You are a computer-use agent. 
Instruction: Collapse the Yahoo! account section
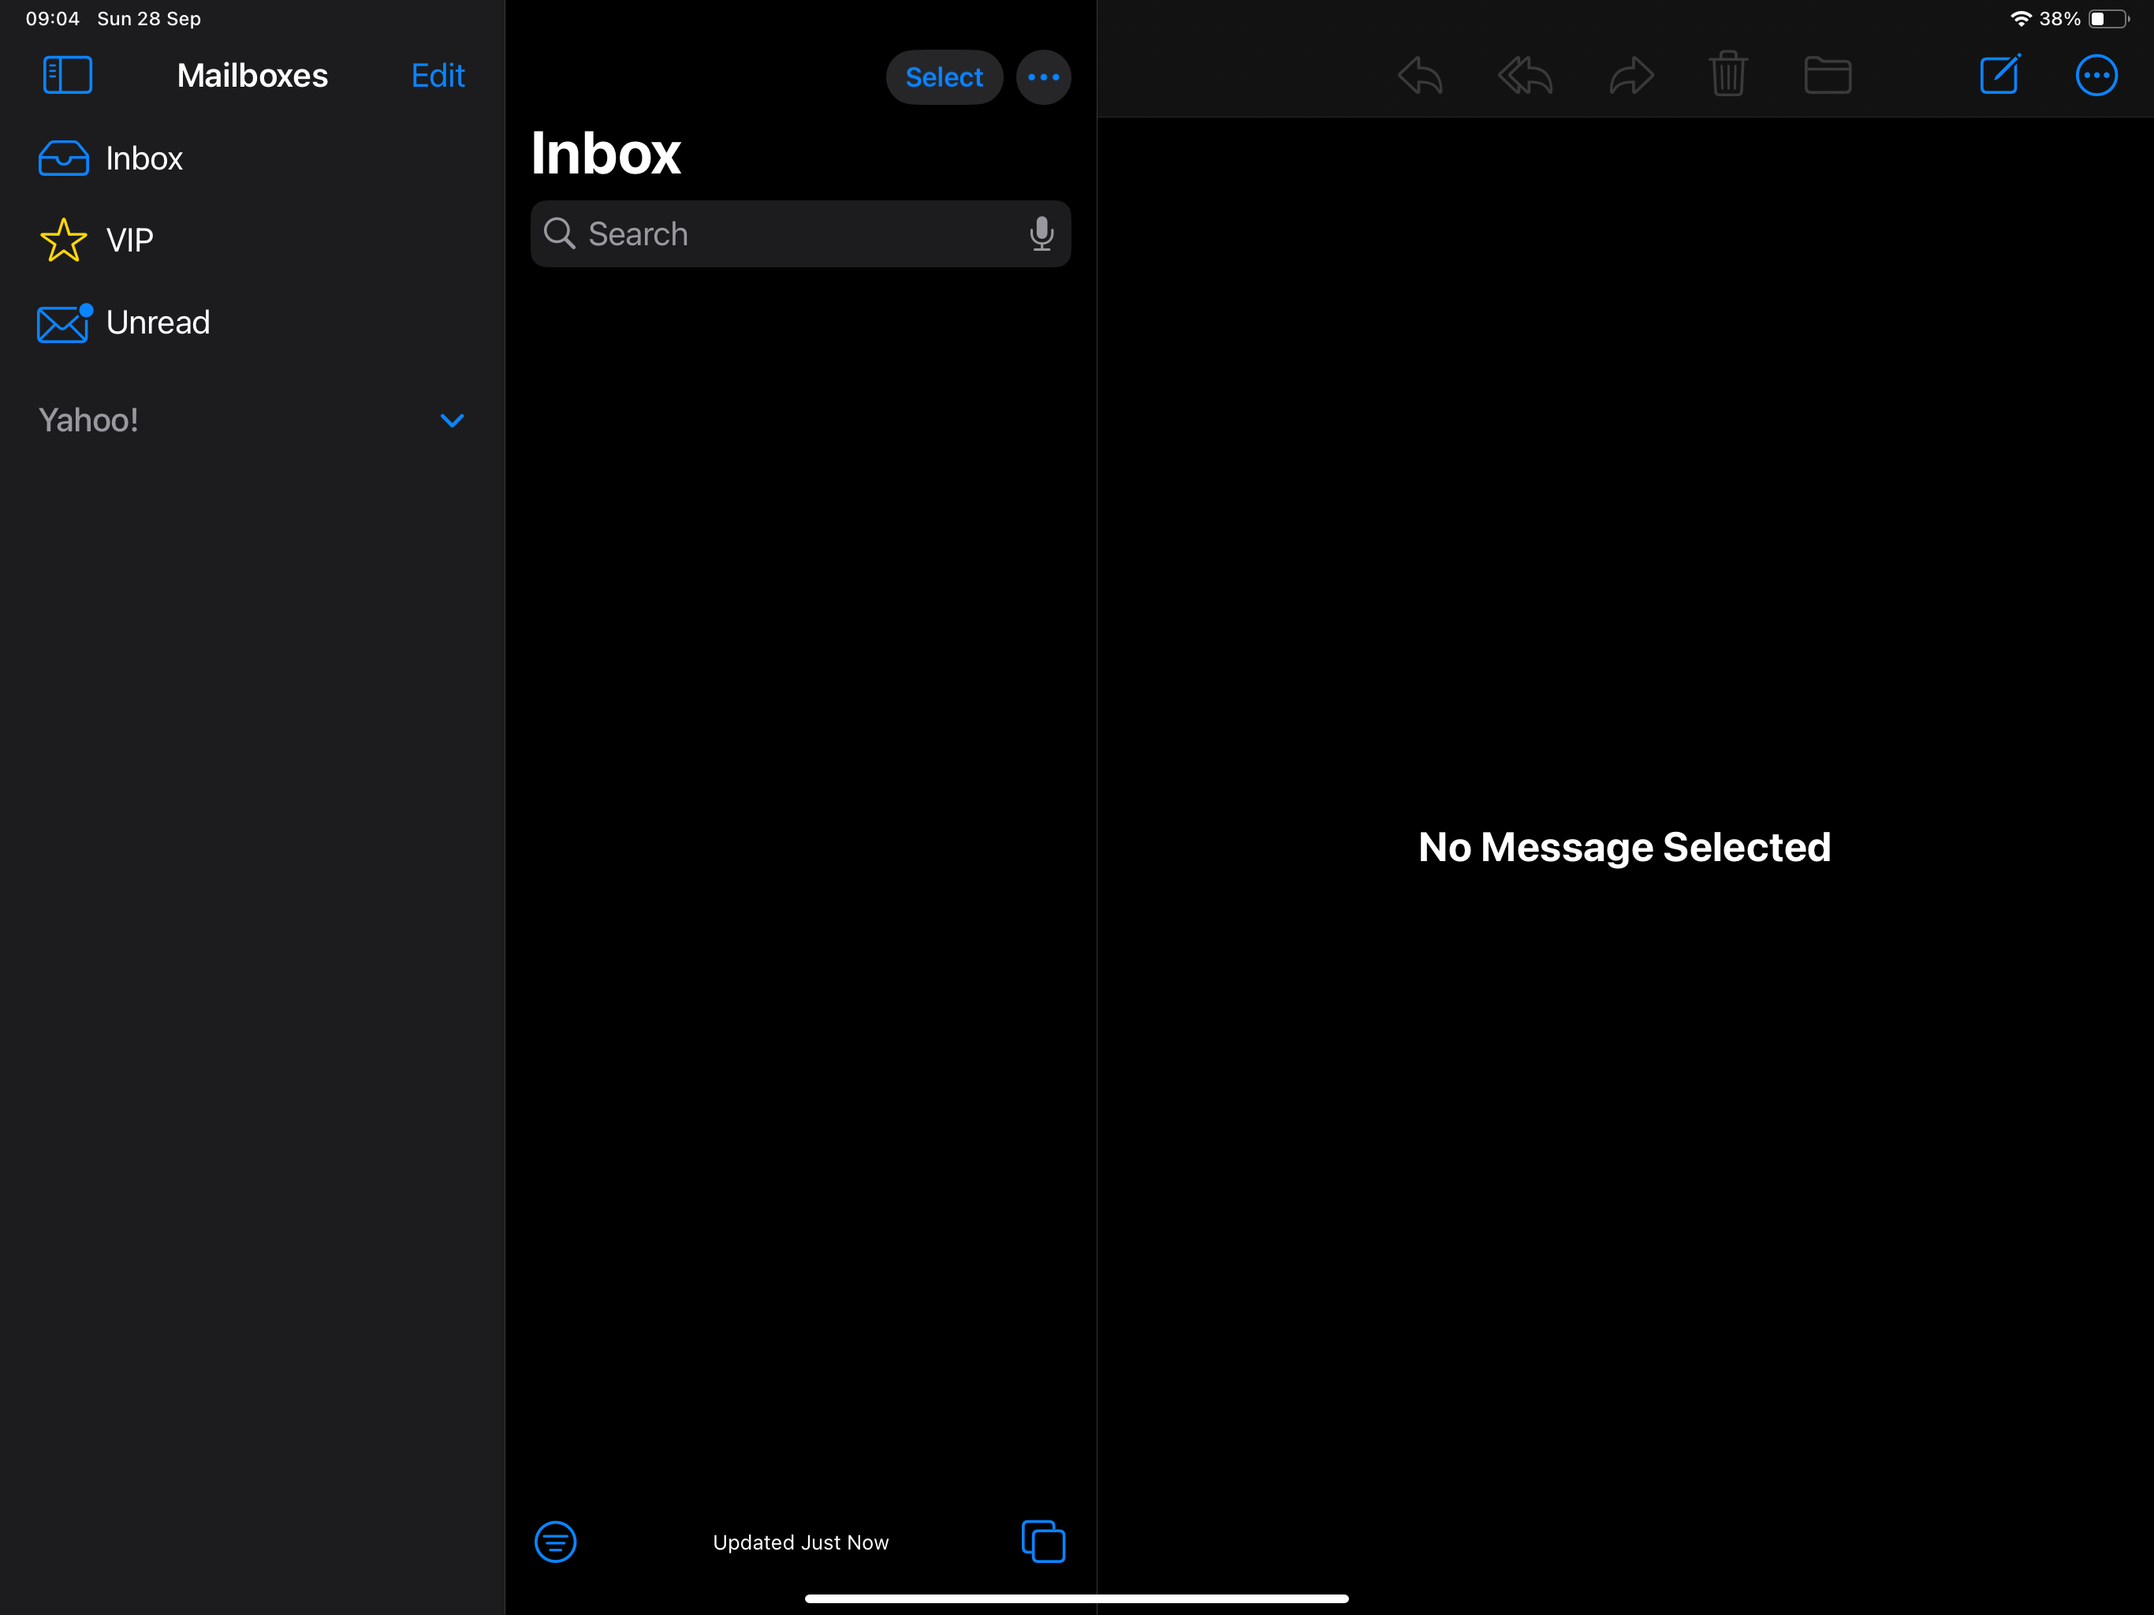click(x=452, y=421)
